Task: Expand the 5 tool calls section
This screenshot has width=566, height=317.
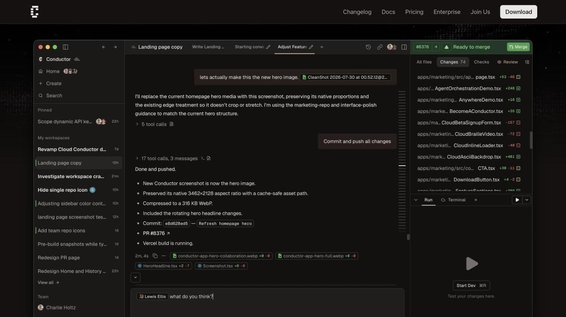Action: tap(151, 124)
